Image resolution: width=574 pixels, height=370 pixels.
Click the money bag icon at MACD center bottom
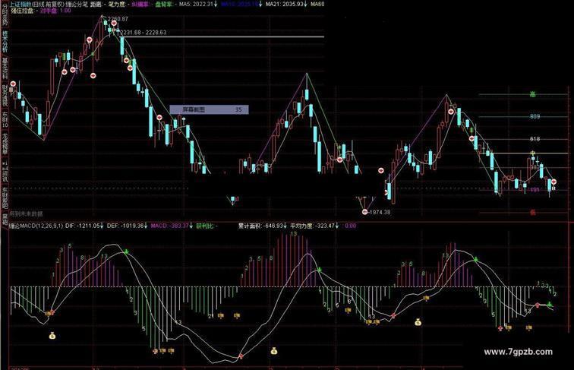(274, 351)
